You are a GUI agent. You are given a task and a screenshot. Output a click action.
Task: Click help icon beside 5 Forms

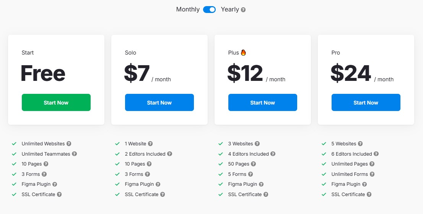point(251,174)
